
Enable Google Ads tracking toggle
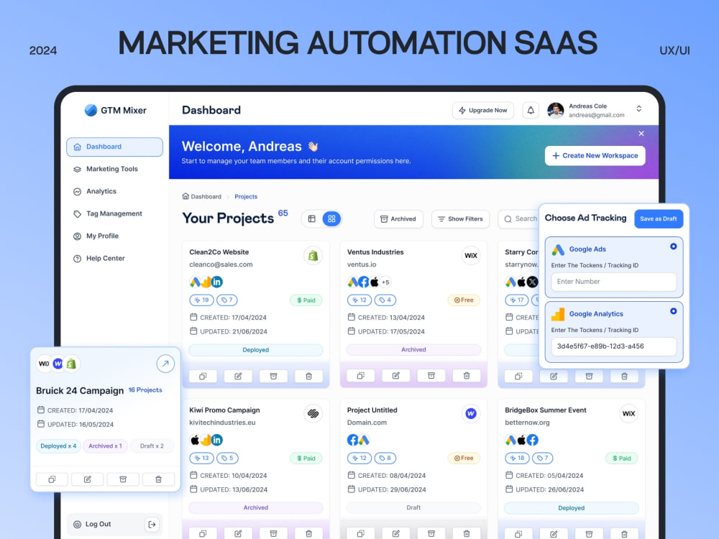click(674, 246)
